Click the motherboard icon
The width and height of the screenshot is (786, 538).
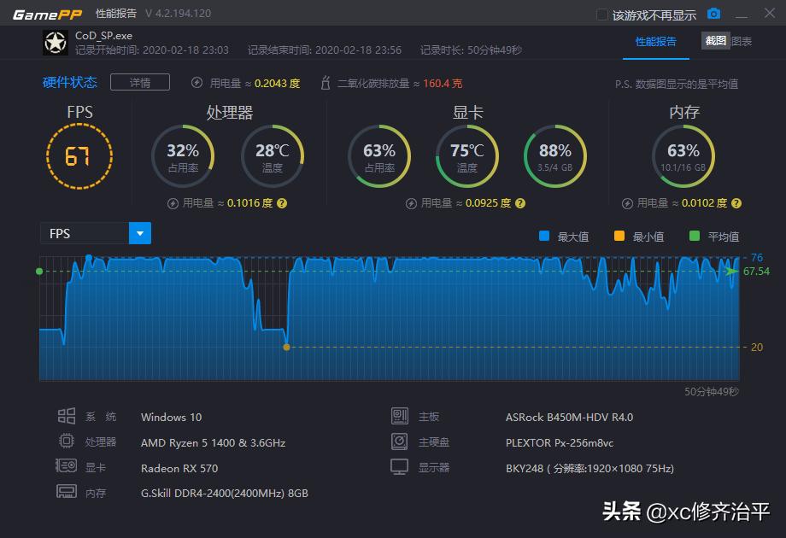coord(400,416)
